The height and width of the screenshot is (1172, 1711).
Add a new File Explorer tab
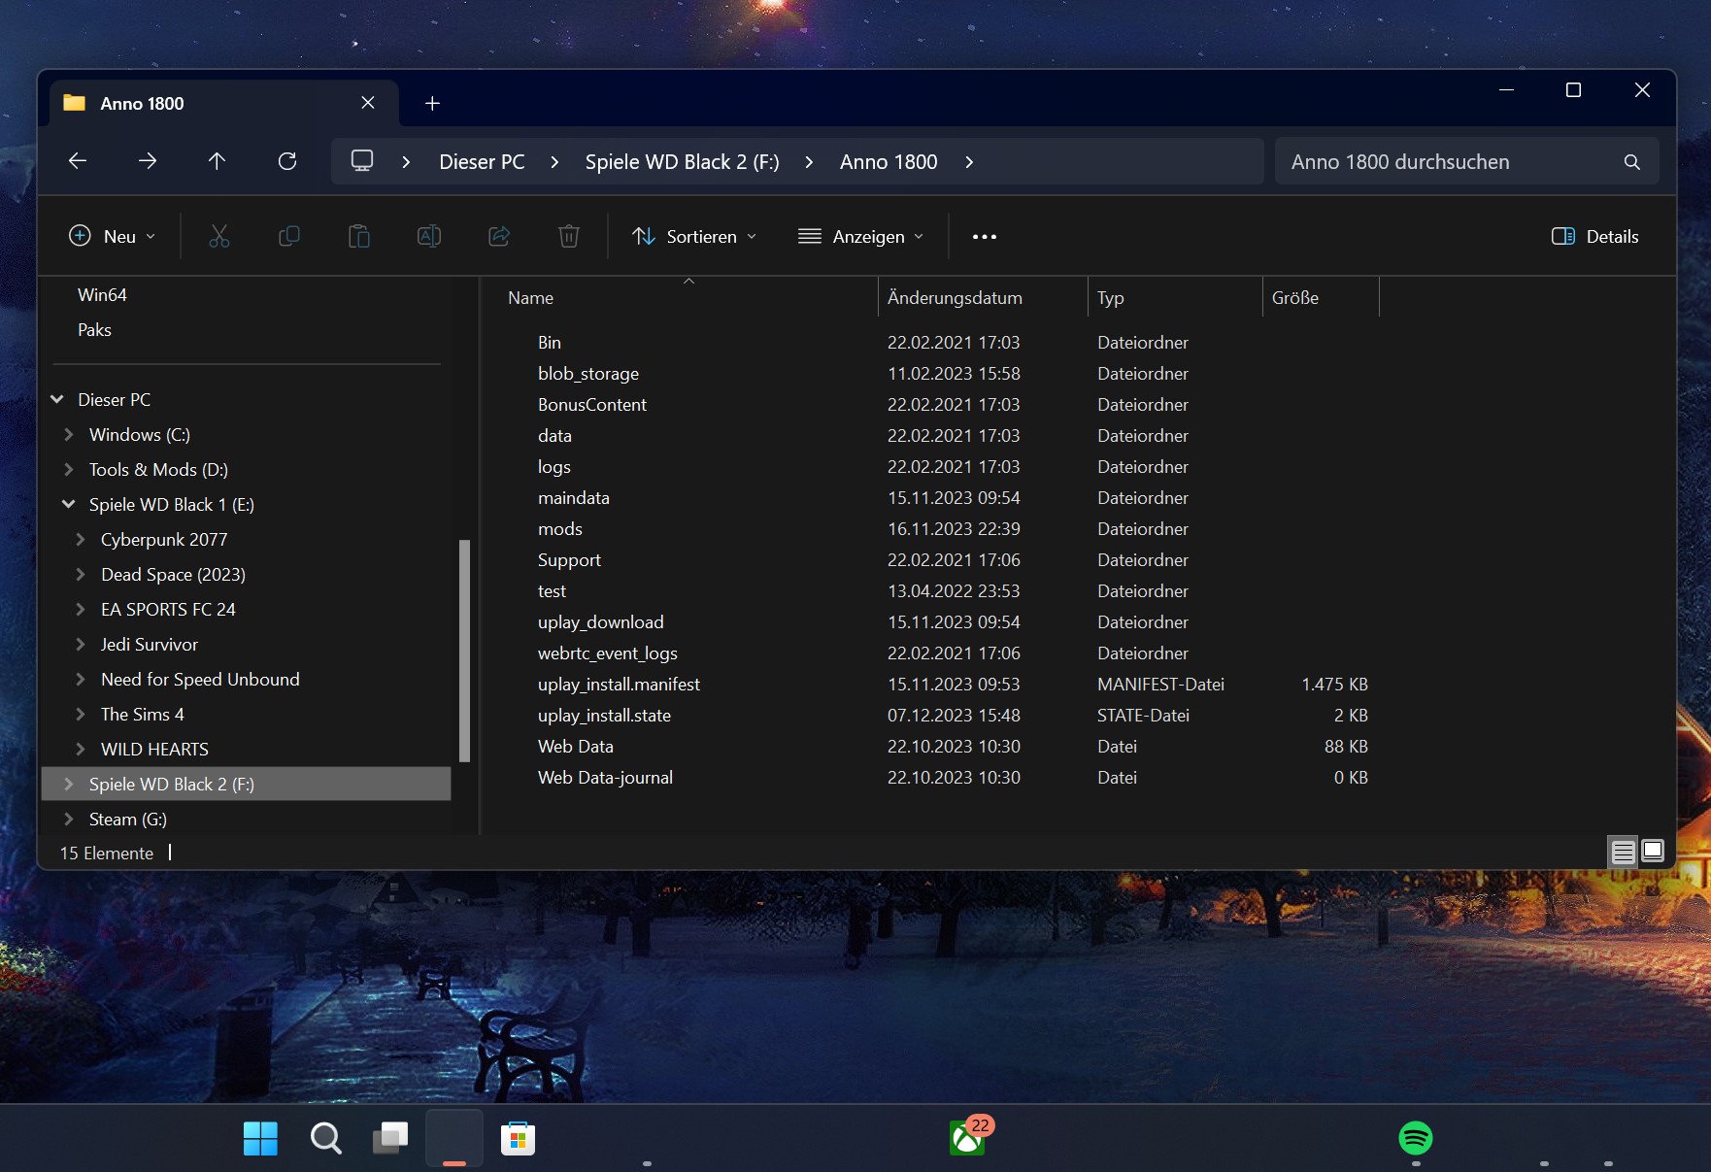click(433, 103)
